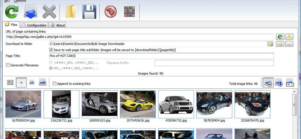
Task: Switch to the Configuration tab
Action: click(34, 25)
